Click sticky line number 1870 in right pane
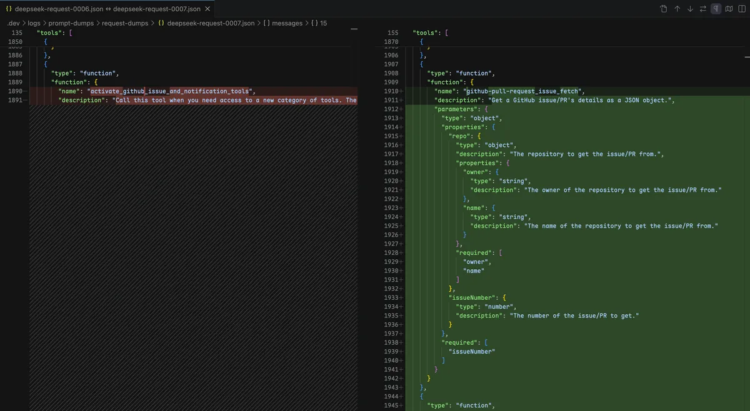750x411 pixels. tap(391, 41)
